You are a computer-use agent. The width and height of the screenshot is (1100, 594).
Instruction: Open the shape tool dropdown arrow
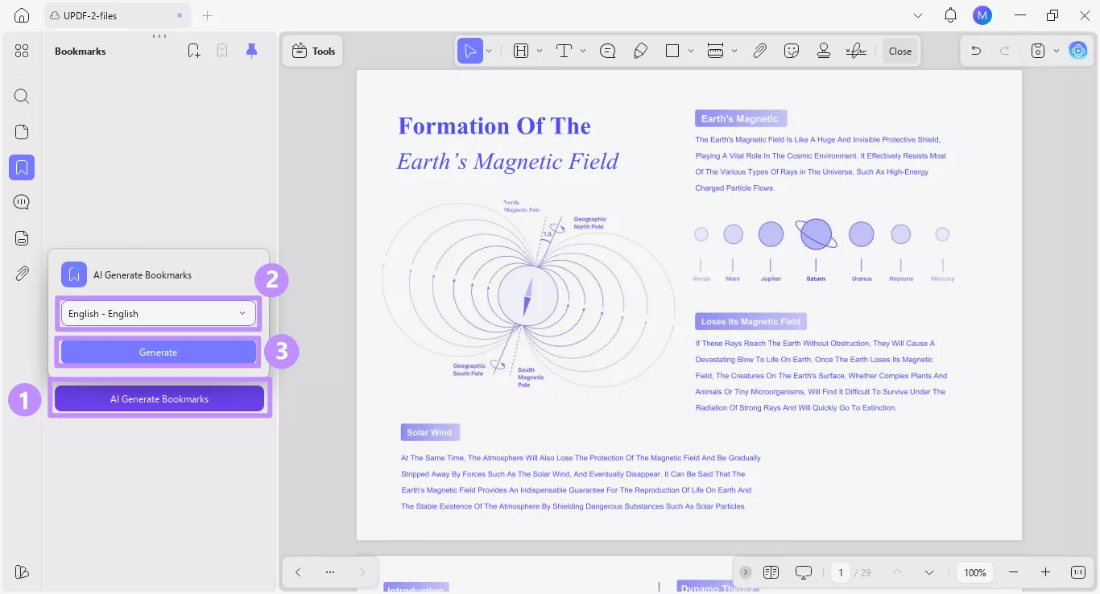pyautogui.click(x=691, y=51)
